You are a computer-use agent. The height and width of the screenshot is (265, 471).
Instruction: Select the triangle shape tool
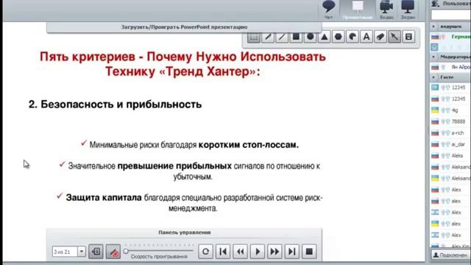(324, 37)
